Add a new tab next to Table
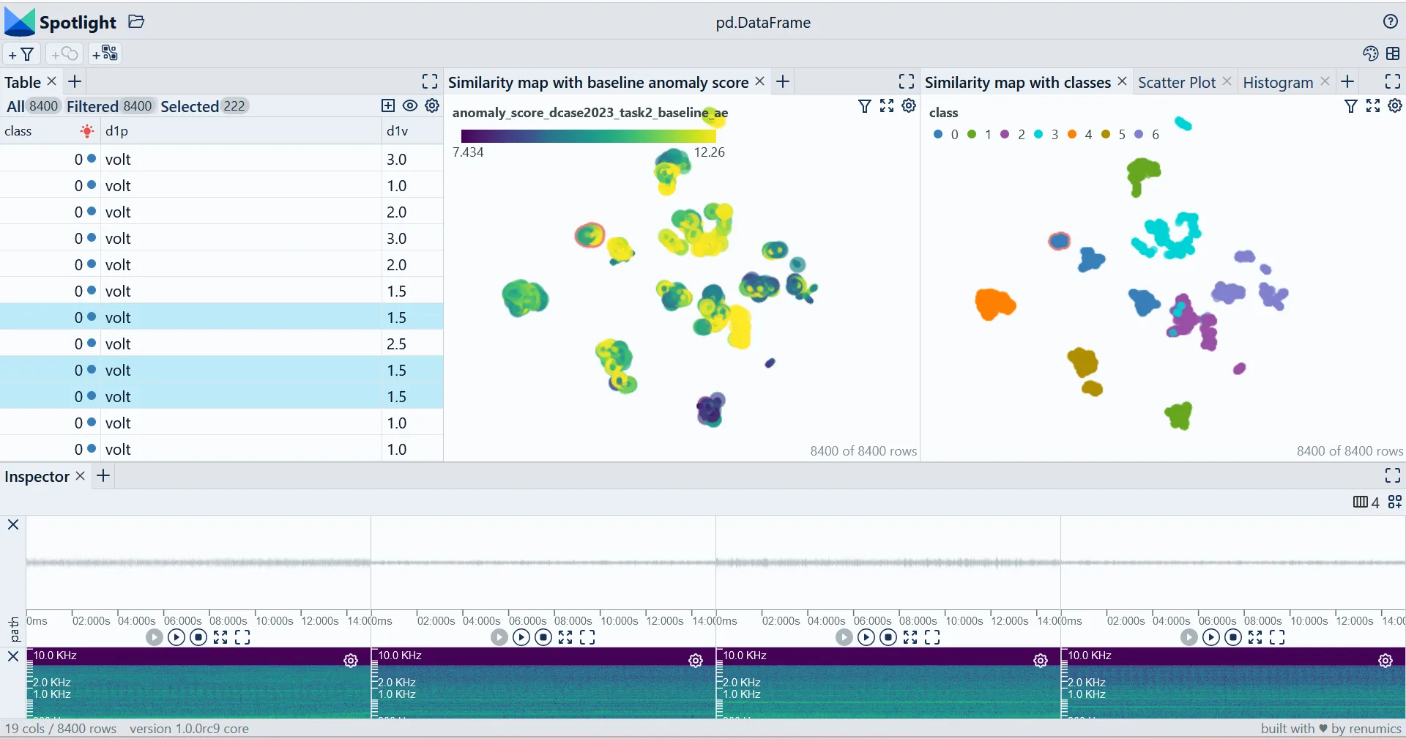The height and width of the screenshot is (739, 1406). [x=75, y=81]
